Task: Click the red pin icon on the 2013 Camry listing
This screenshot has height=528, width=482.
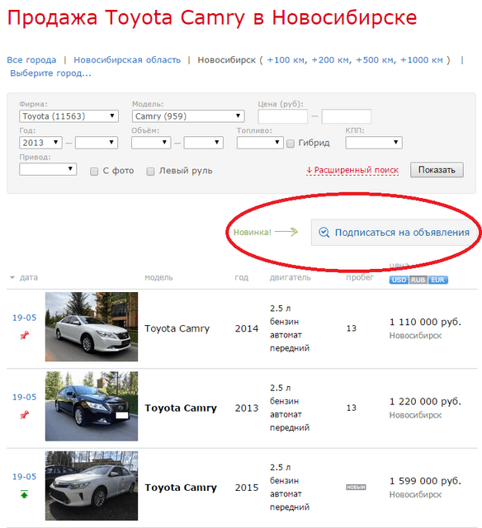Action: point(24,415)
